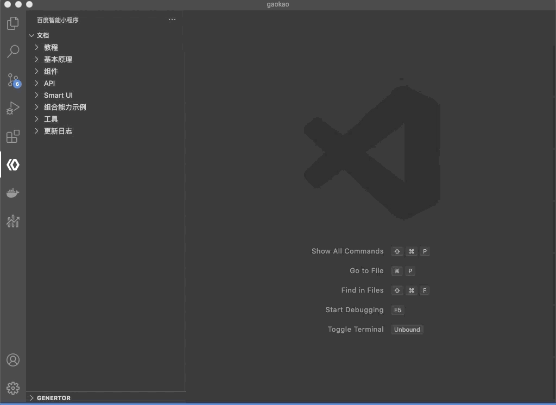556x405 pixels.
Task: Expand the 教程 chevron
Action: 36,47
